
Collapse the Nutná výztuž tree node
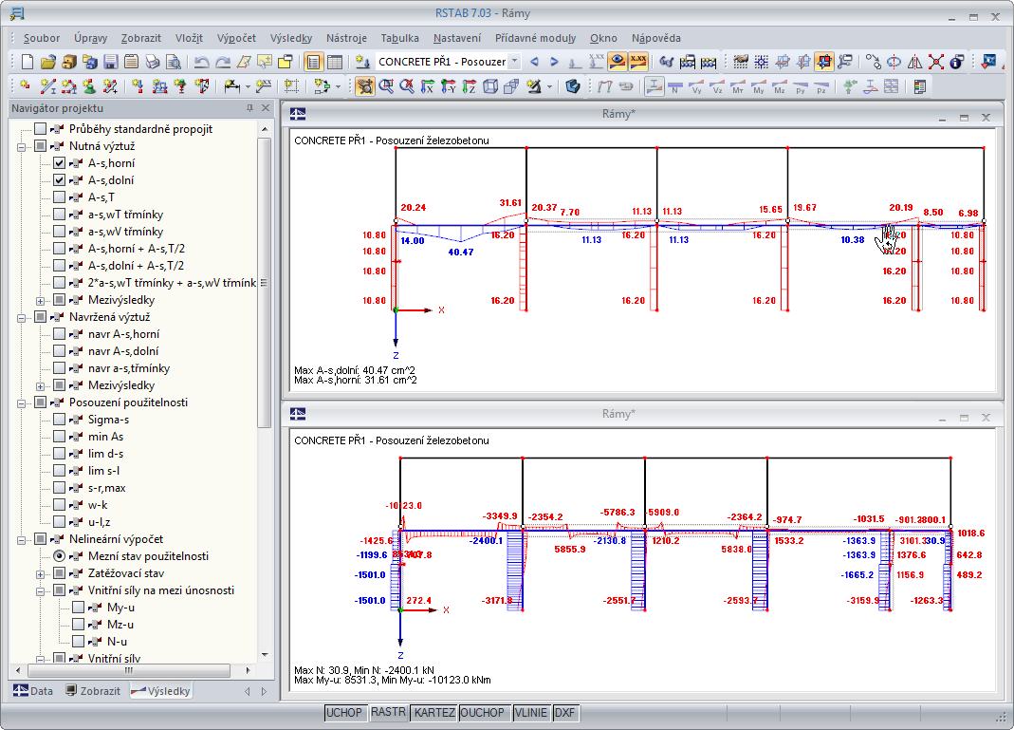coord(22,146)
